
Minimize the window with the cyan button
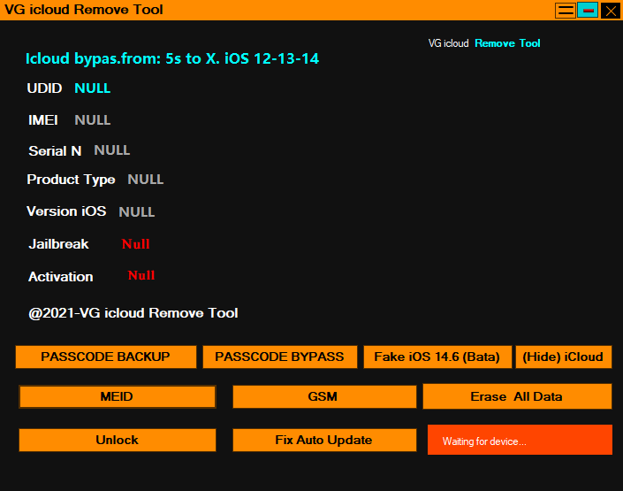(x=588, y=11)
